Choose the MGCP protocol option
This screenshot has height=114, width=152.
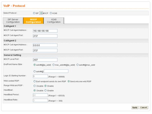[x=41, y=13]
